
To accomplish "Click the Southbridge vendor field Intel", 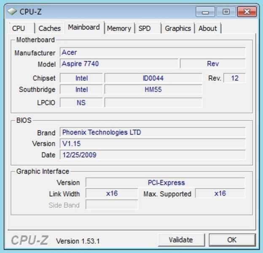I will point(81,89).
